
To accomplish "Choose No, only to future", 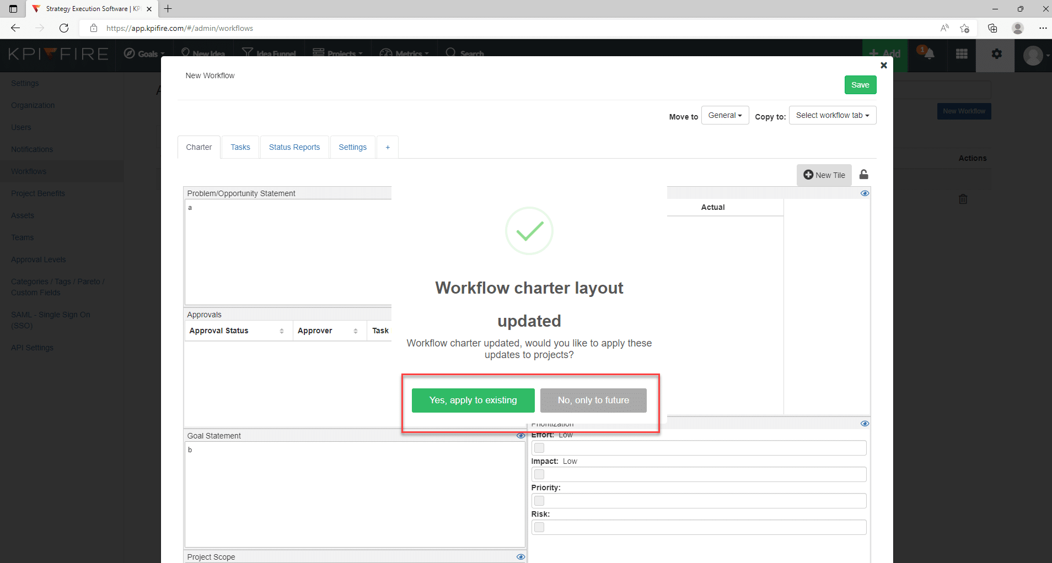I will pyautogui.click(x=593, y=400).
